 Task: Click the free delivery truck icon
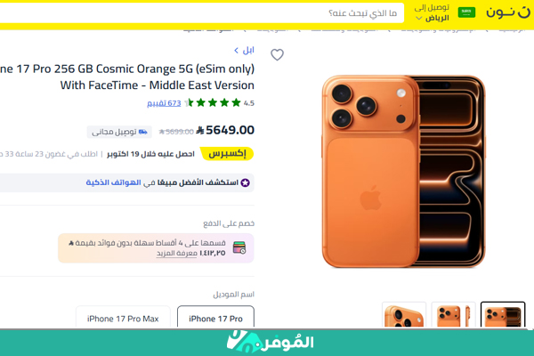(143, 132)
